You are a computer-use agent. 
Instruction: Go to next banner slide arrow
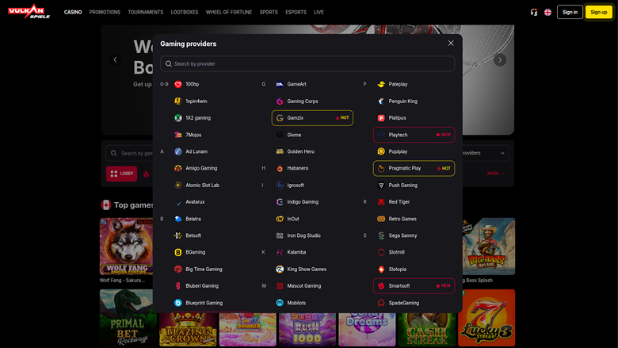point(500,59)
